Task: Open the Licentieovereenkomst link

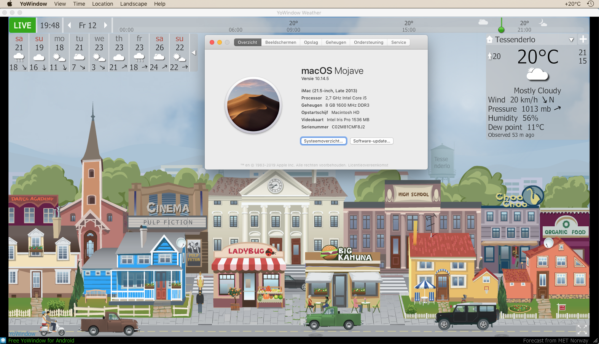Action: click(368, 165)
